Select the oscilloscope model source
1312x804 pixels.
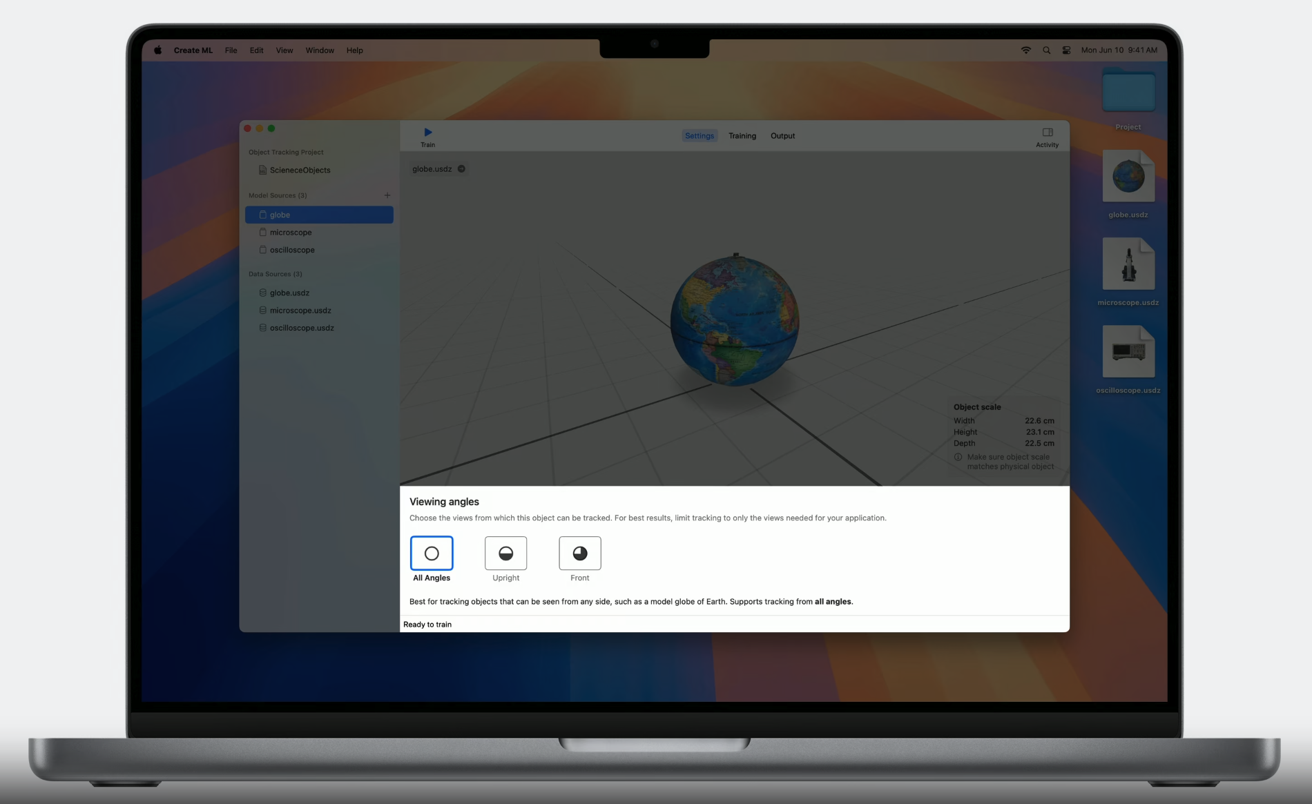tap(319, 250)
